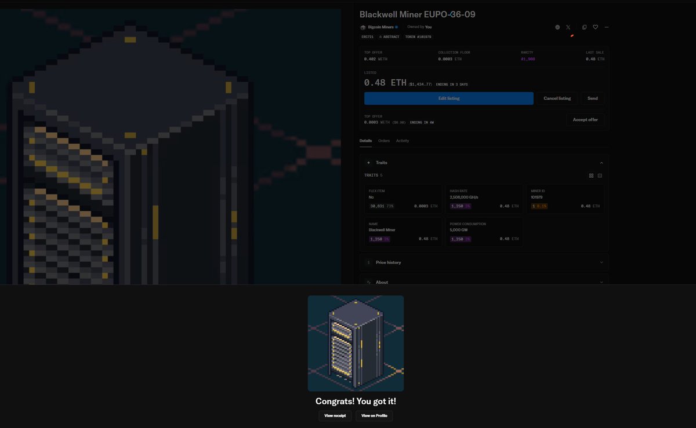Viewport: 696px width, 428px height.
Task: Collapse the Traits section
Action: (601, 162)
